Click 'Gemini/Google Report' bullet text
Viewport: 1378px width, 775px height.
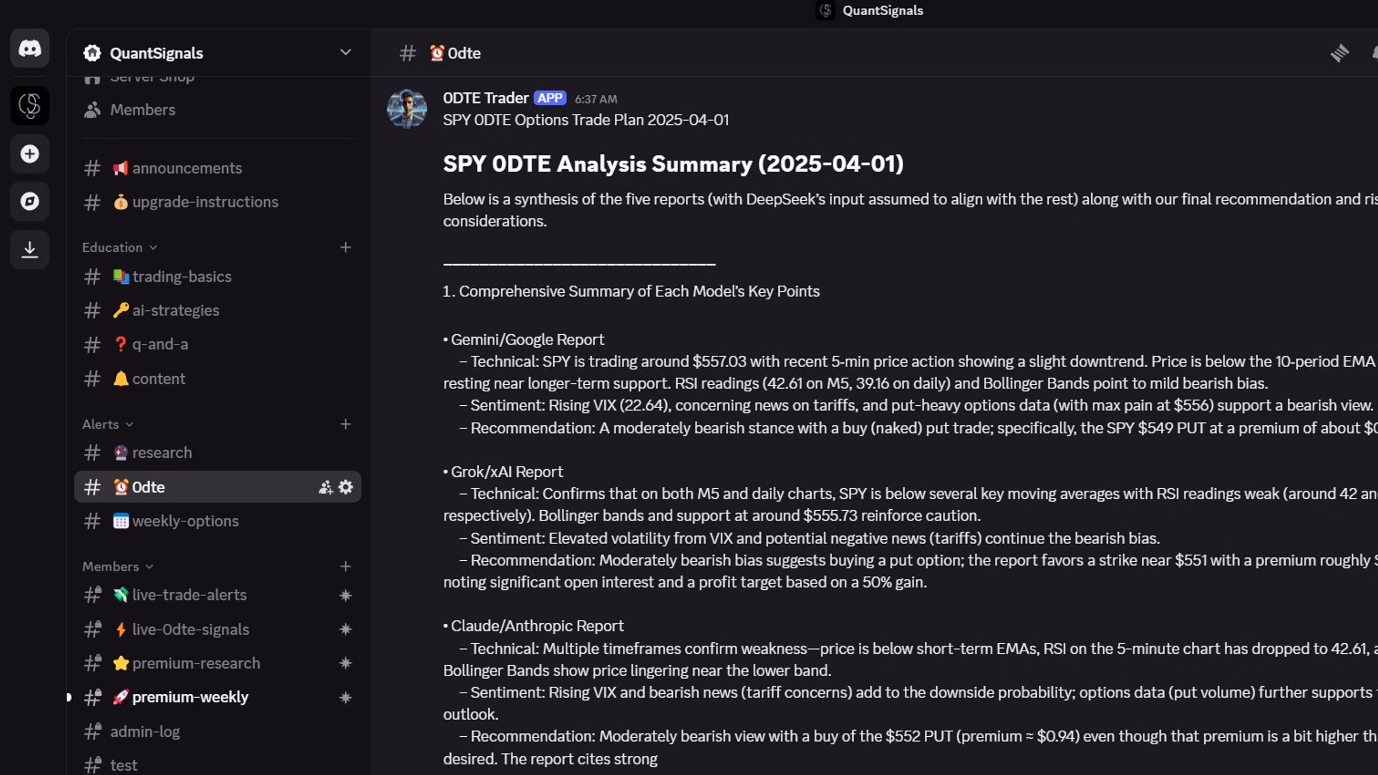click(x=528, y=340)
